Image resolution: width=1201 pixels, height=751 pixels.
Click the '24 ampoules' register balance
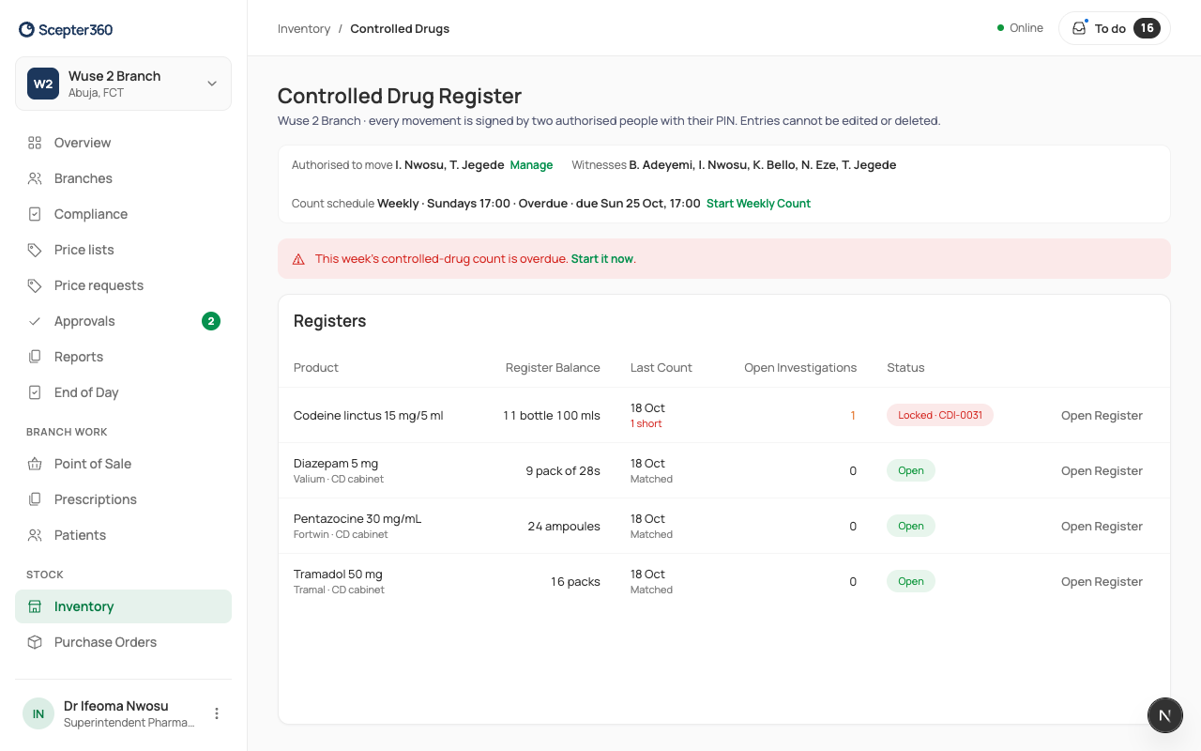[564, 527]
